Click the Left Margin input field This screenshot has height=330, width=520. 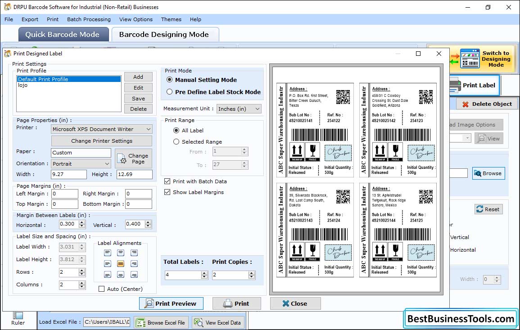(65, 194)
